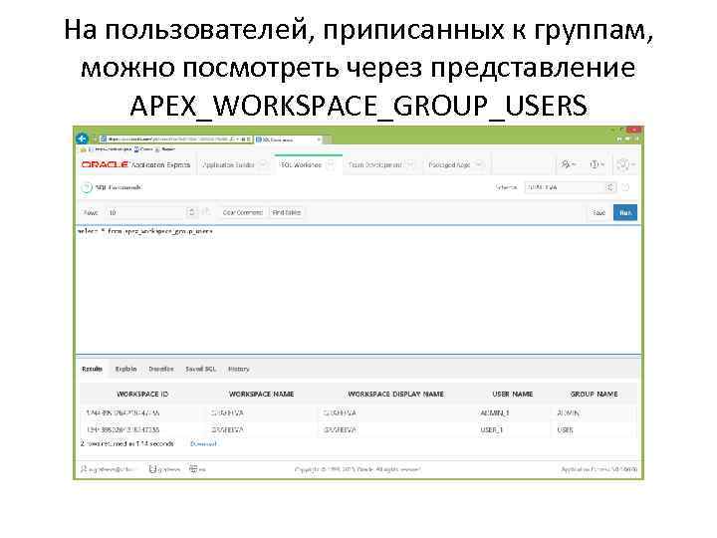
Task: Open the Application Builder tab
Action: point(228,164)
